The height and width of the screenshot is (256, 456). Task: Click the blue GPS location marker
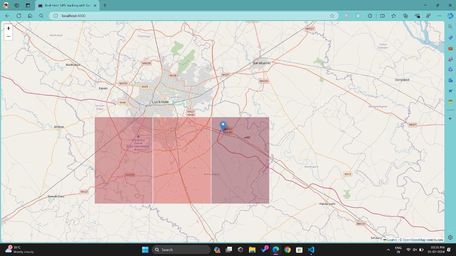pyautogui.click(x=223, y=126)
